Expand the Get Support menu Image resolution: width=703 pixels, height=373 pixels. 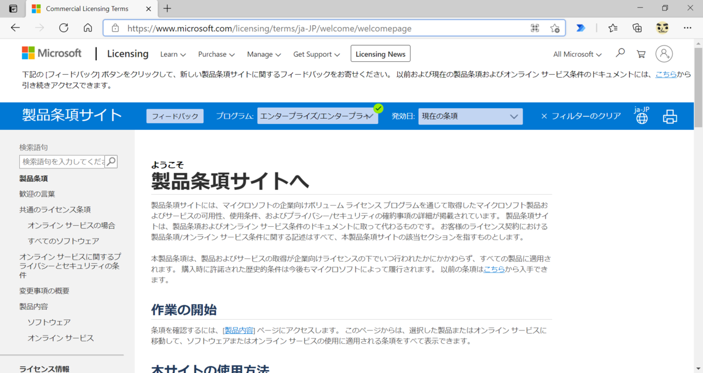316,54
